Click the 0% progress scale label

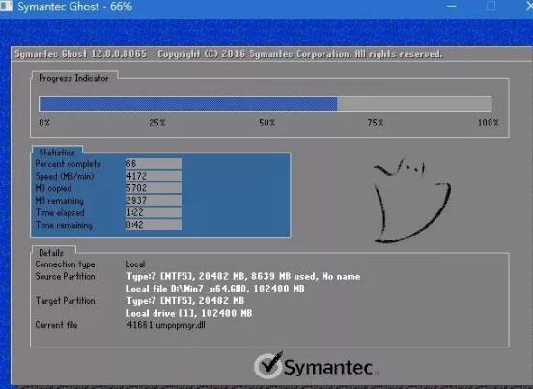44,123
